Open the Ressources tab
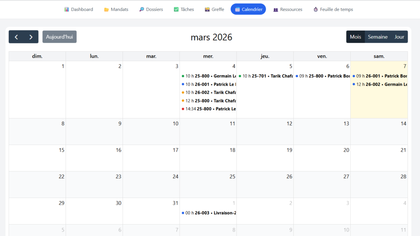The width and height of the screenshot is (420, 236). 291,9
